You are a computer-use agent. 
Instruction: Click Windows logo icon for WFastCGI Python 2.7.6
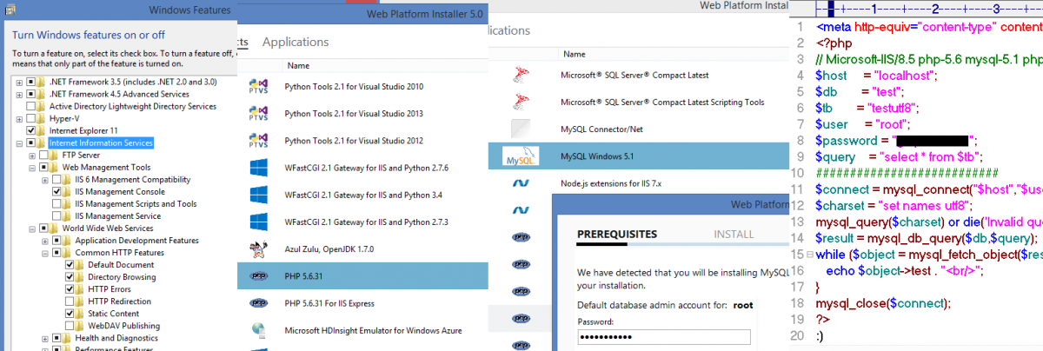pos(258,168)
